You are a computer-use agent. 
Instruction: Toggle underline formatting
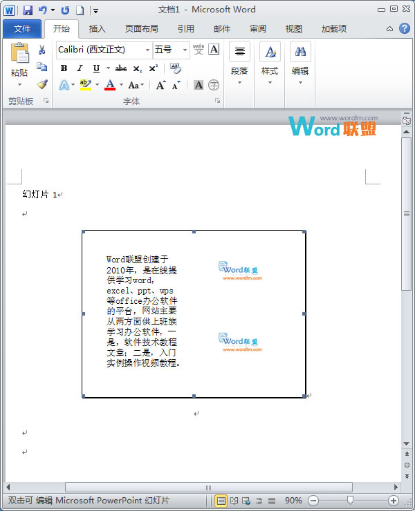click(96, 68)
